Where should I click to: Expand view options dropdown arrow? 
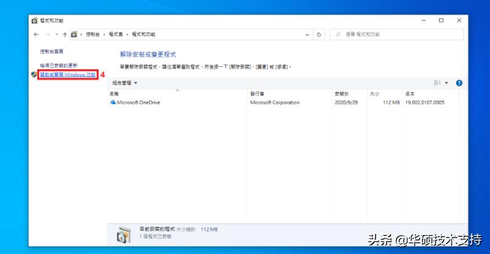tap(446, 83)
